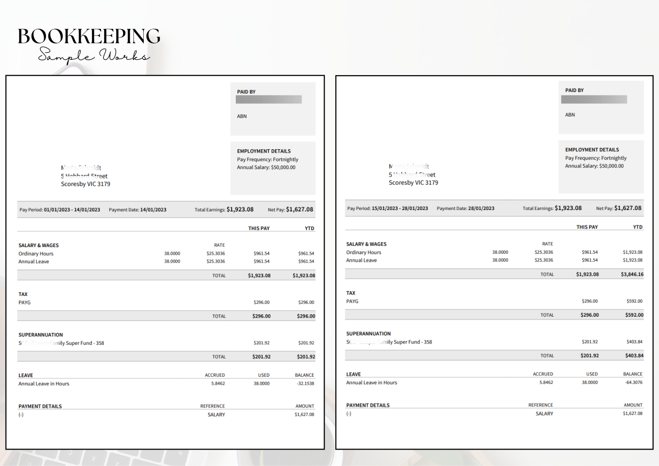Select 'Annual Leave in Hours' on left payslip
659x466 pixels.
pos(44,384)
